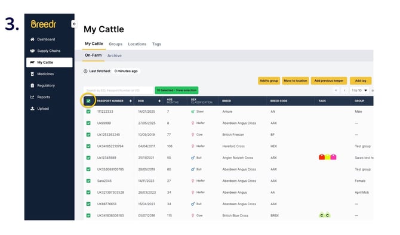This screenshot has width=400, height=235.
Task: Sort by the Passport Number column arrows
Action: click(x=130, y=101)
